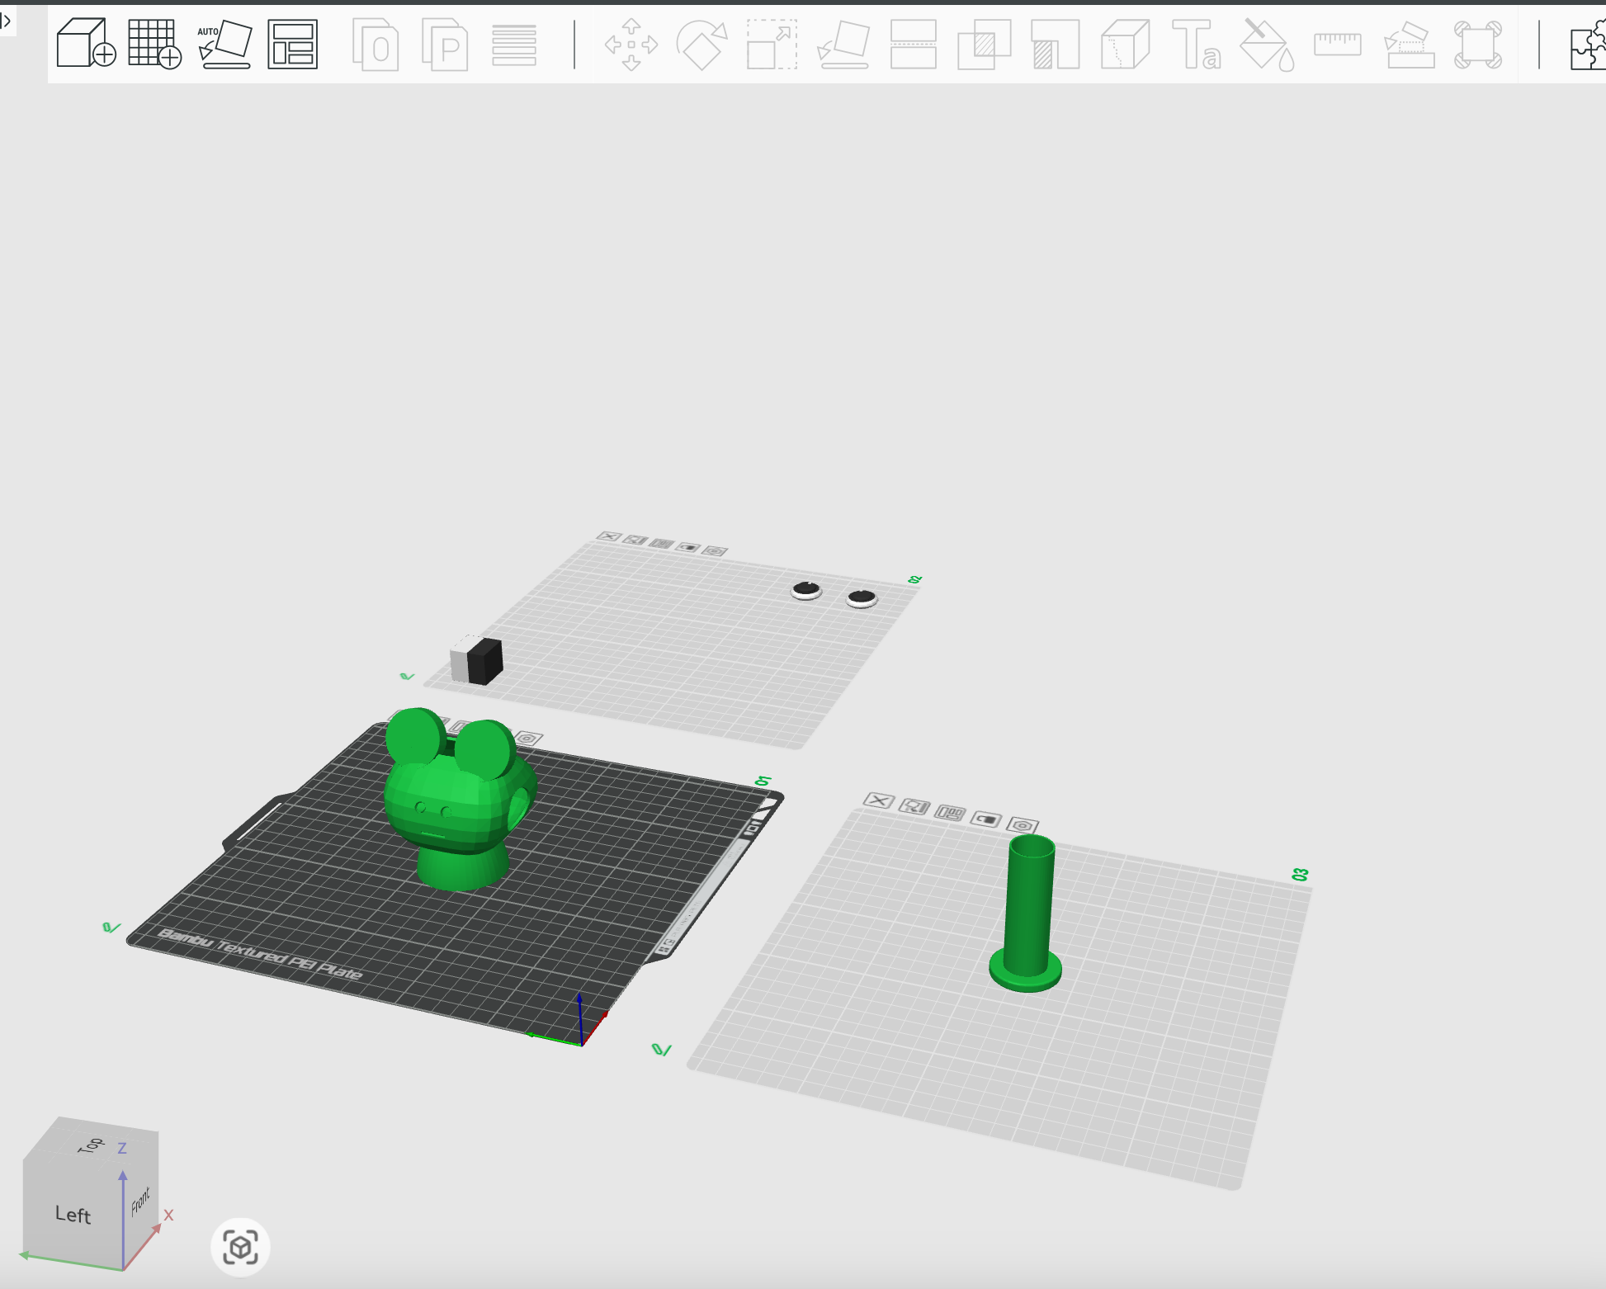Arrange objects on plate 03

[x=950, y=813]
